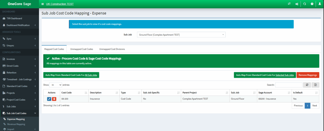Open the Sub Job dropdown
Screen dimensions: 324x131
[x=181, y=35]
